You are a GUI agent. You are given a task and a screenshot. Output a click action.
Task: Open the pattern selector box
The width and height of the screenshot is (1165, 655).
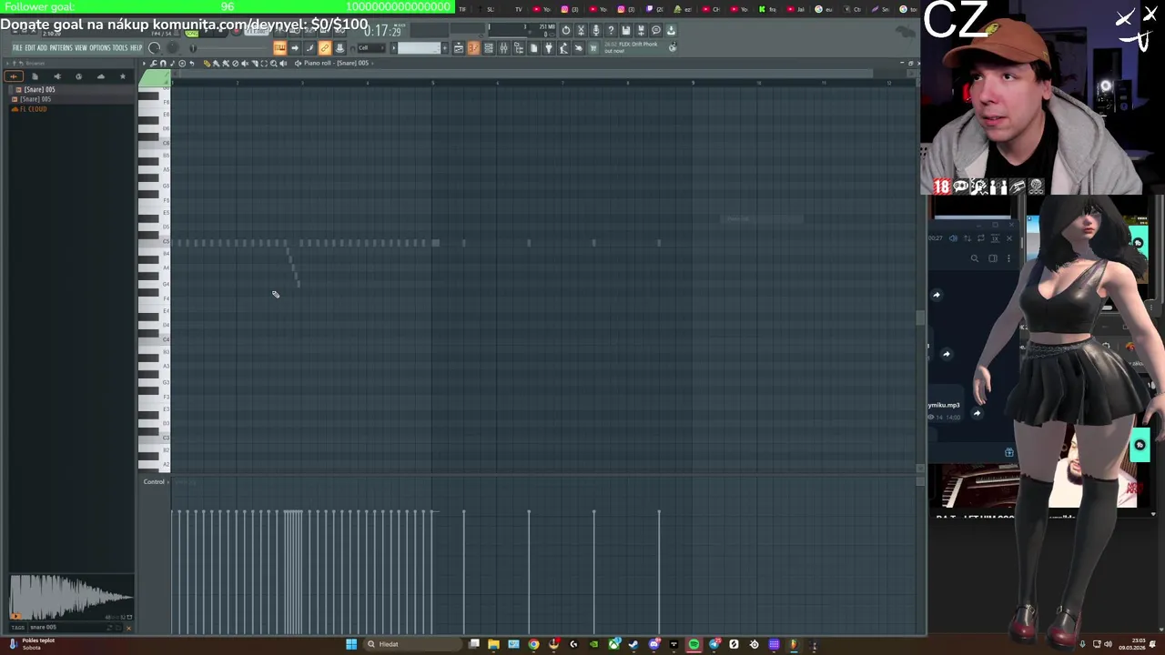click(419, 47)
